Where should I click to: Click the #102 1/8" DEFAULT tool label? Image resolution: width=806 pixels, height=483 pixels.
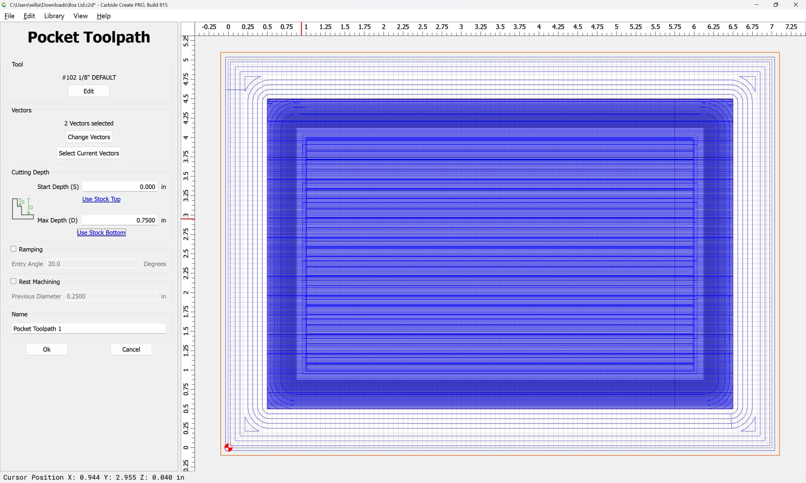(89, 78)
